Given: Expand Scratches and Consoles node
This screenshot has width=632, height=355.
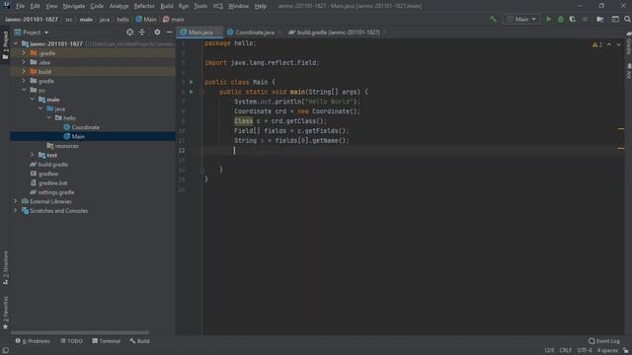Looking at the screenshot, I should tap(16, 210).
